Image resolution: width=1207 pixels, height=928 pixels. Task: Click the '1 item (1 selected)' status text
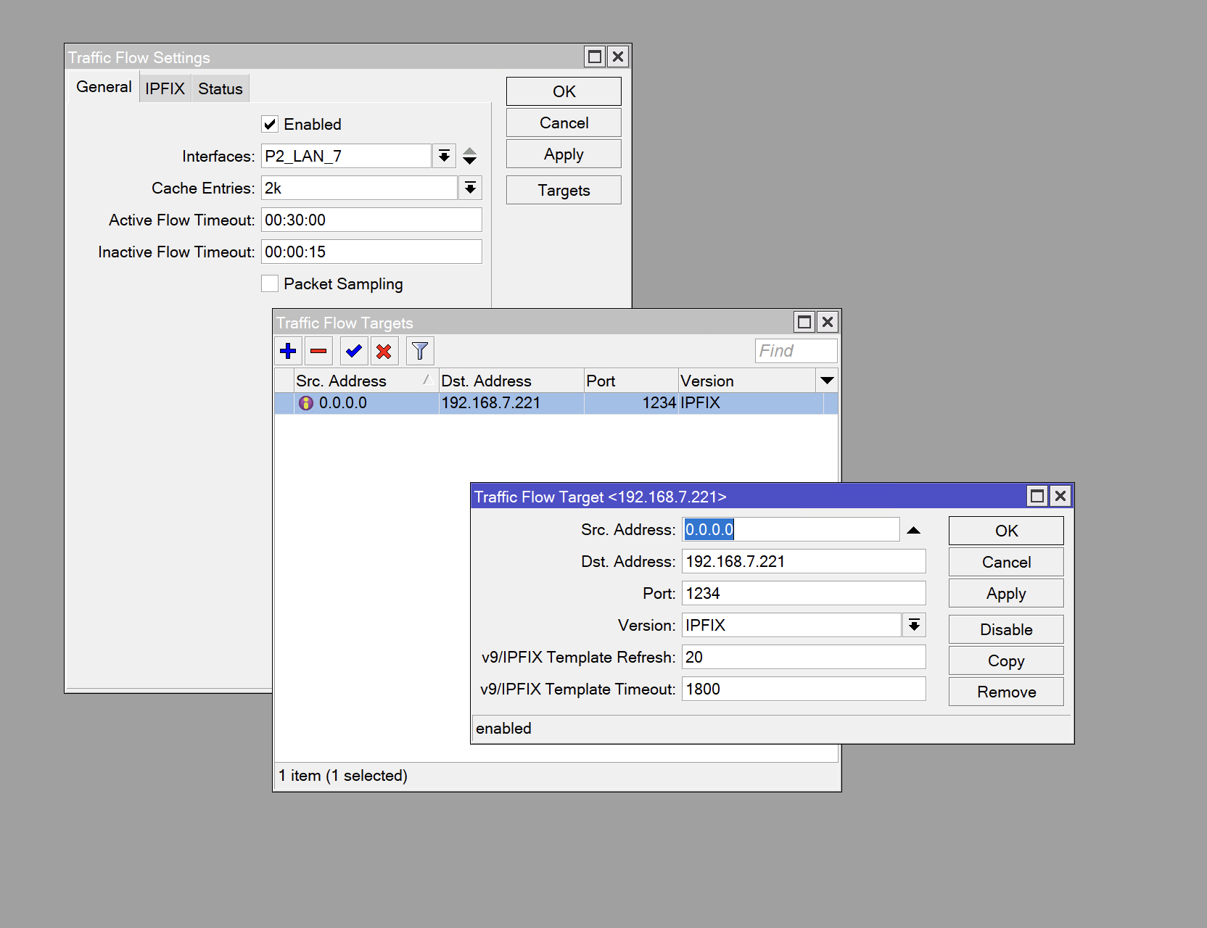[x=343, y=776]
